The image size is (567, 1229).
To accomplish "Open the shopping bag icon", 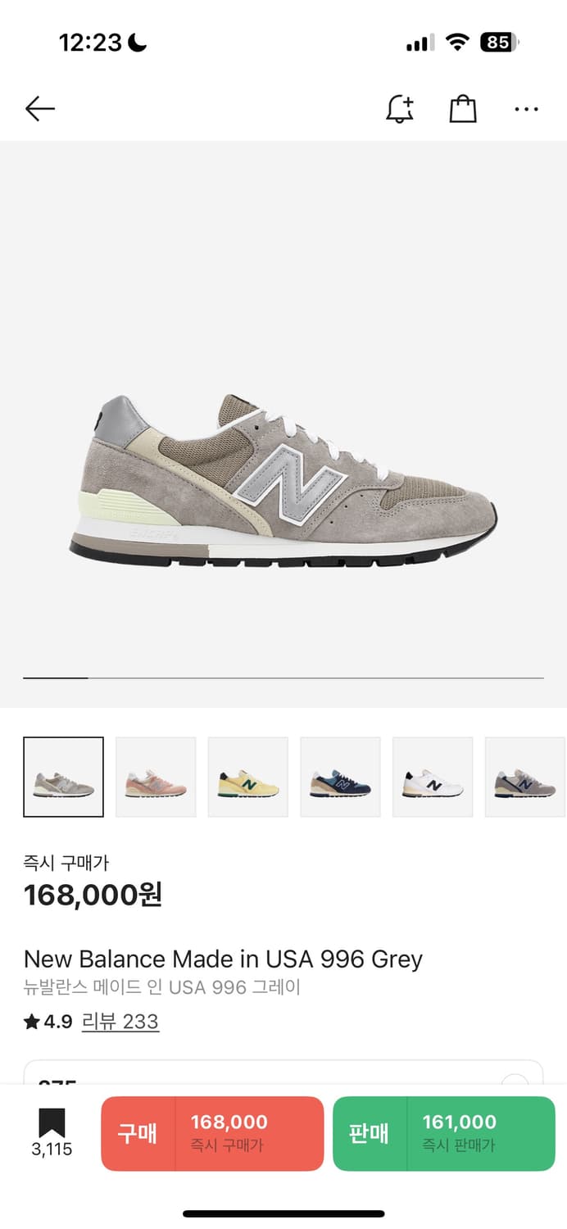I will point(463,108).
